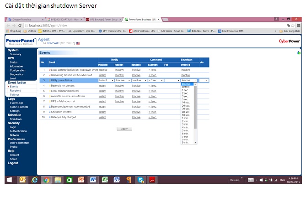Open Chrome from the Windows taskbar

coord(46,180)
